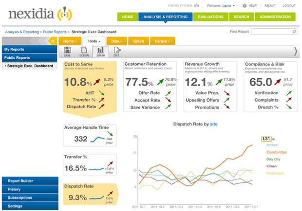
Task: Open the Data dropdown menu
Action: 116,41
